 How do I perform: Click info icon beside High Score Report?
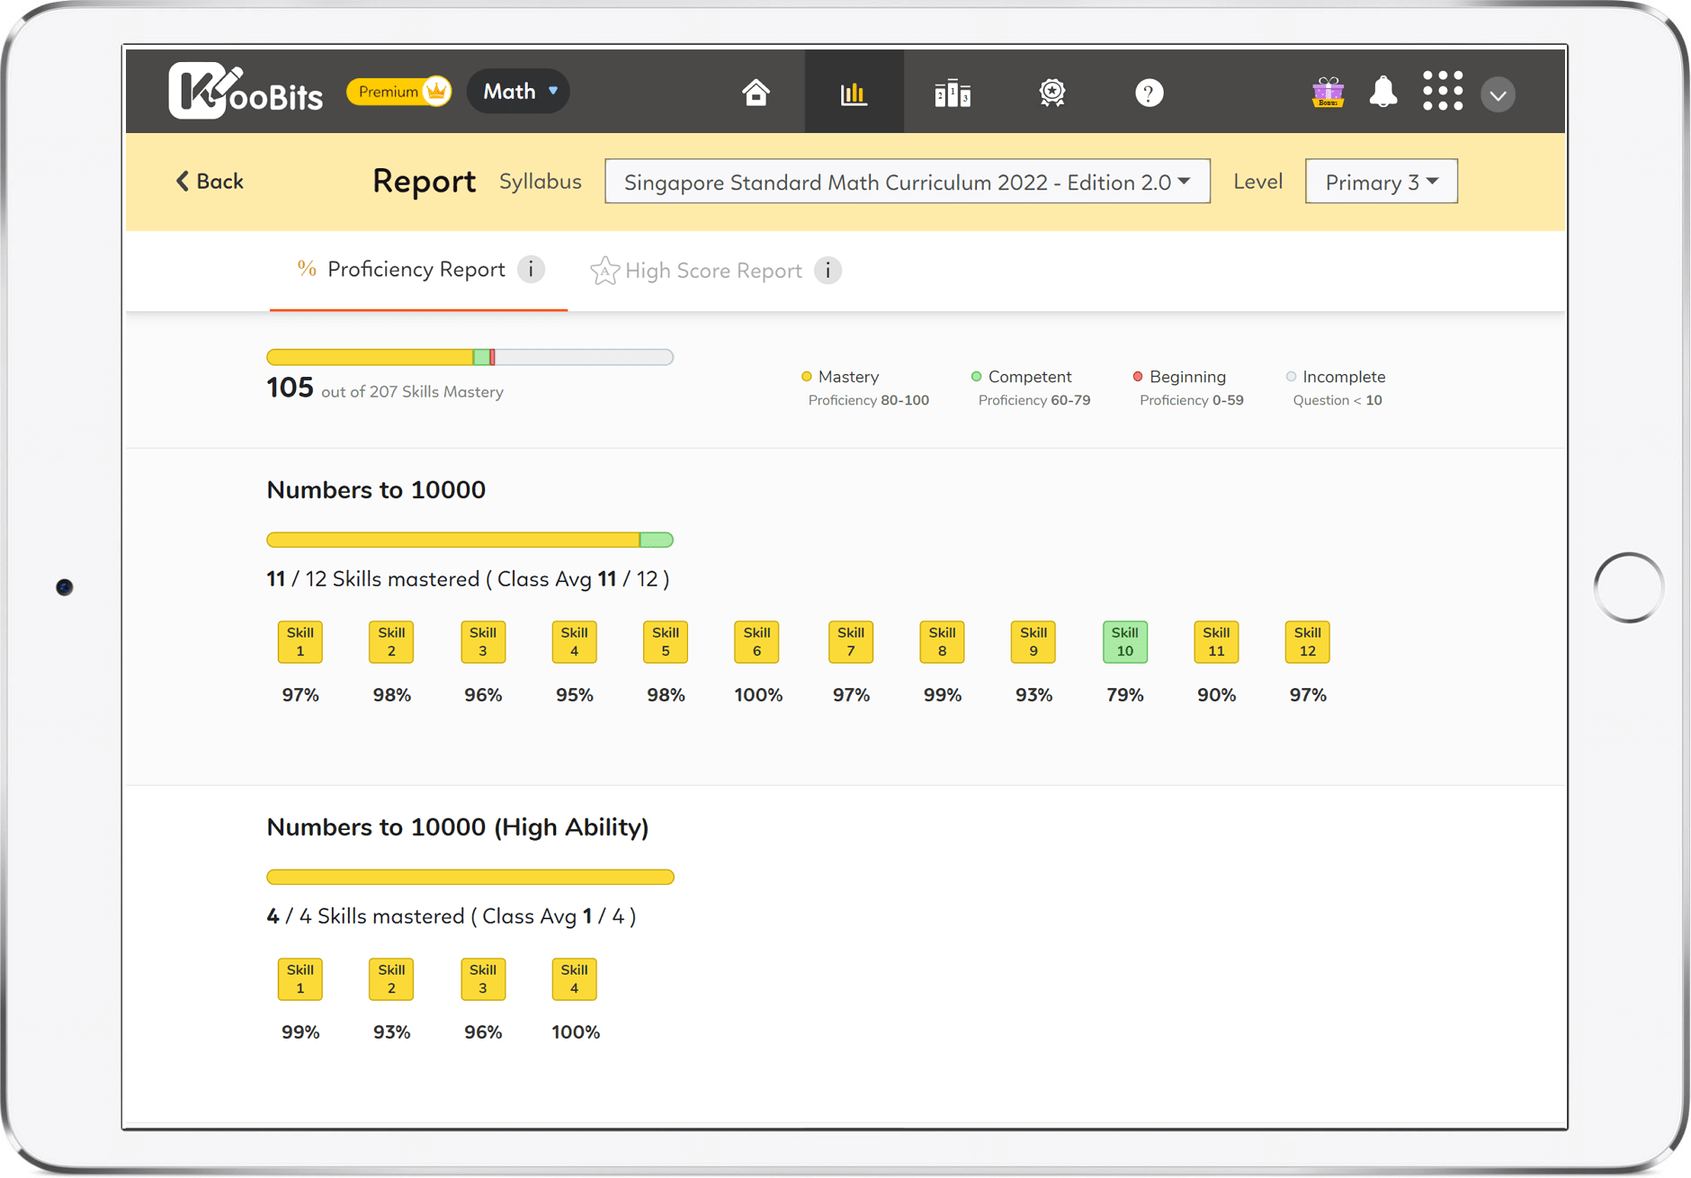click(828, 271)
